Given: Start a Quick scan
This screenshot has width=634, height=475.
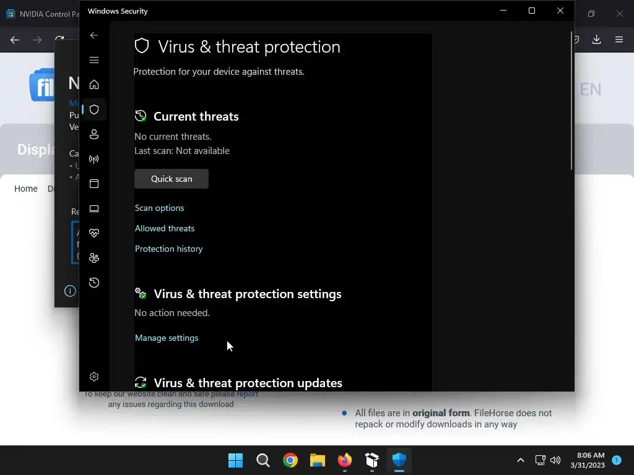Looking at the screenshot, I should point(172,179).
